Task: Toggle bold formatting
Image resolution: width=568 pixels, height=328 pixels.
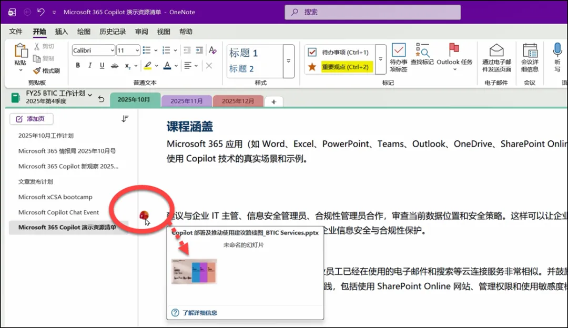Action: click(x=78, y=66)
